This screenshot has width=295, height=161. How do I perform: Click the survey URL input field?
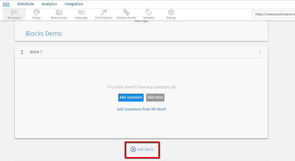point(274,14)
